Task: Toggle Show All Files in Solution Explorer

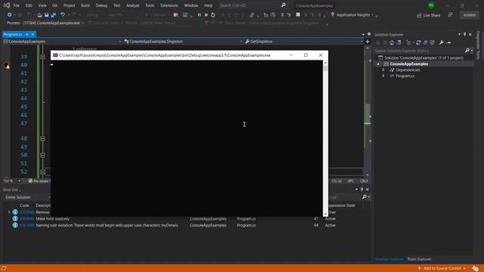Action: coord(432,42)
